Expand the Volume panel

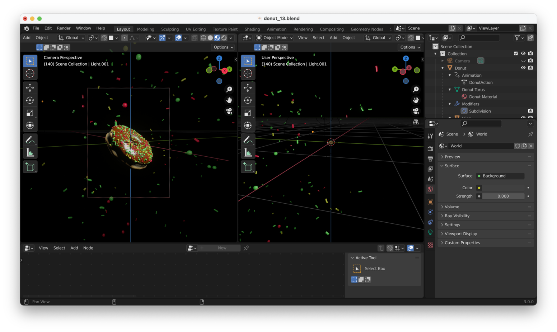pyautogui.click(x=452, y=207)
